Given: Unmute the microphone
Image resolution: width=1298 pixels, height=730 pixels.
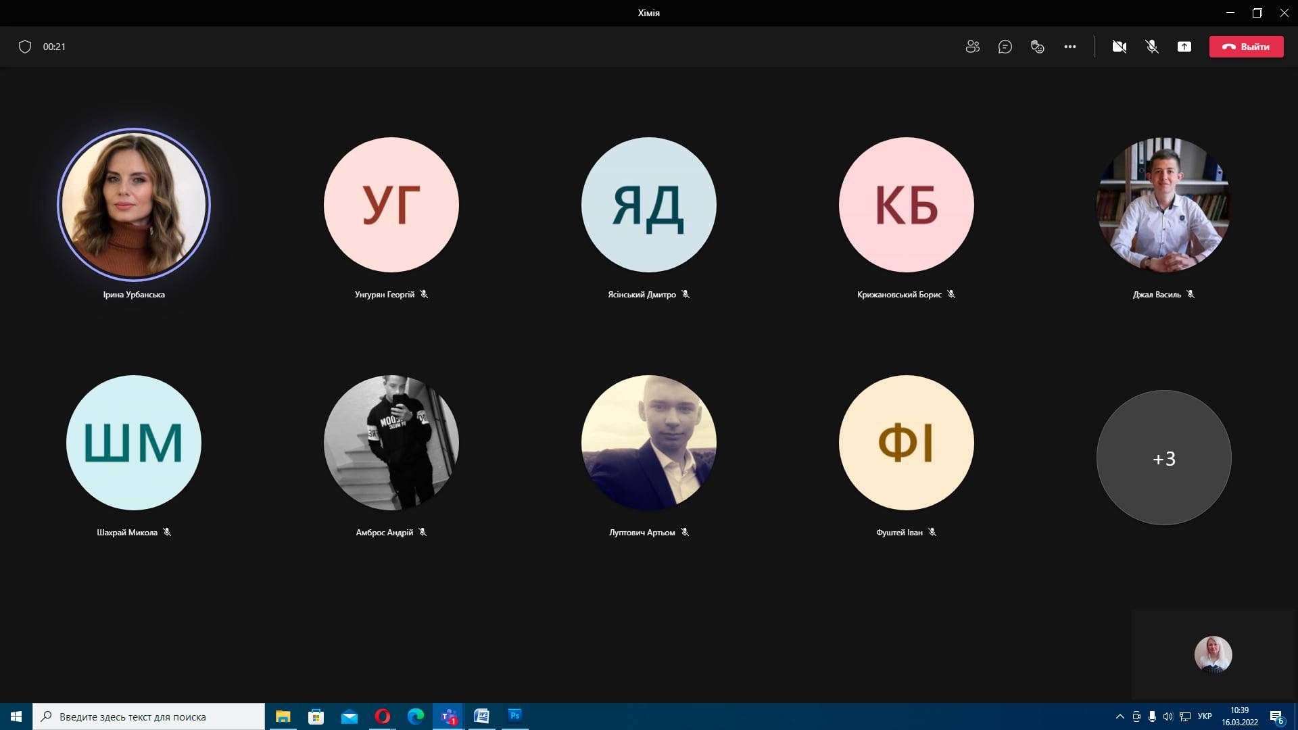Looking at the screenshot, I should click(1151, 47).
